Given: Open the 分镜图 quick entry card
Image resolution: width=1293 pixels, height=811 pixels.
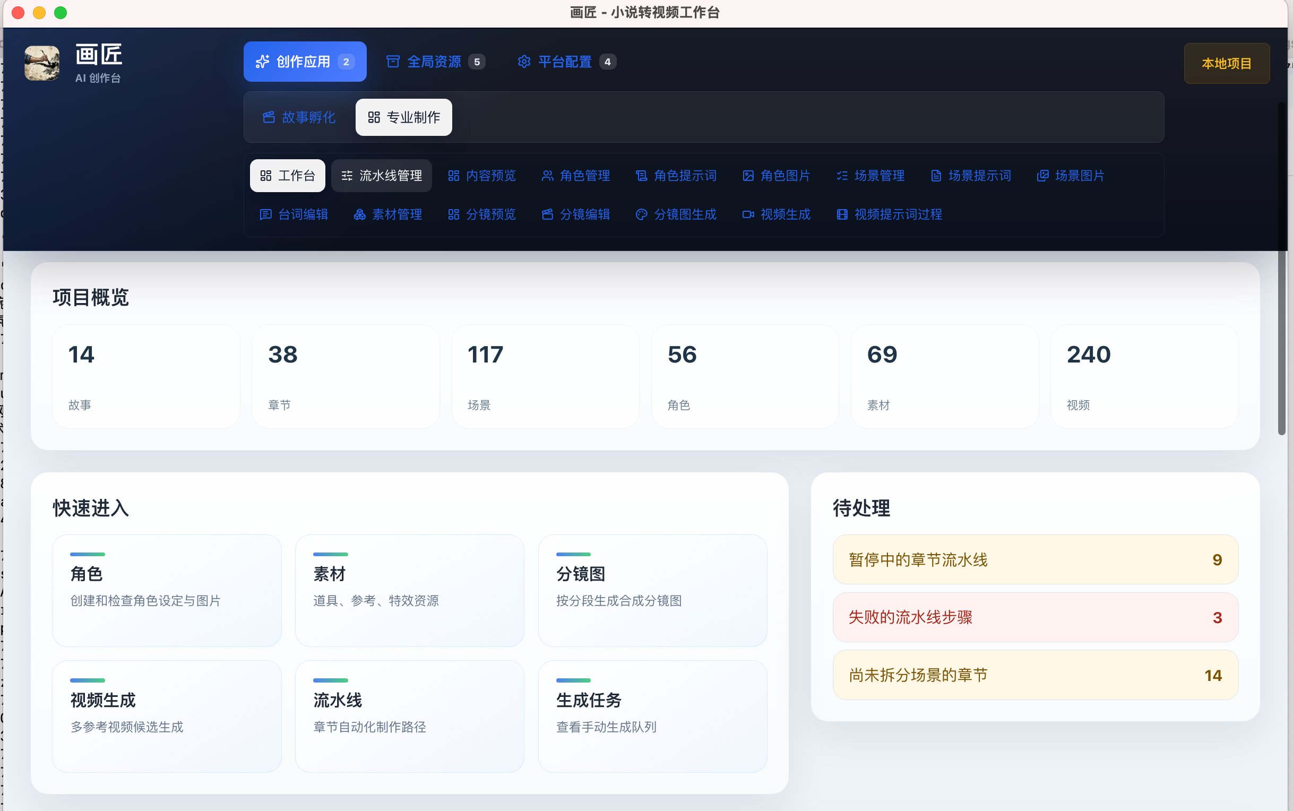Looking at the screenshot, I should point(653,591).
